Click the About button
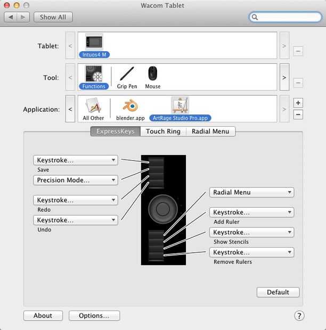Screen dimensions: 326x330 point(43,316)
